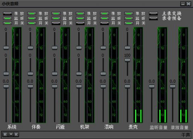Turn on 开关 for the 闪避 channel
193x139 pixels.
(56, 23)
